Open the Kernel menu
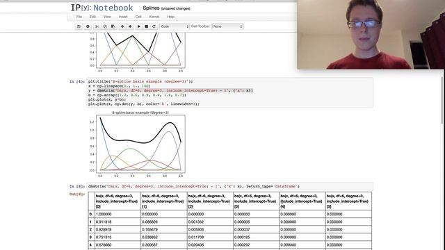 (x=154, y=17)
